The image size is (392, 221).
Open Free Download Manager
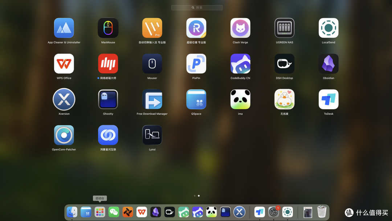(x=152, y=99)
